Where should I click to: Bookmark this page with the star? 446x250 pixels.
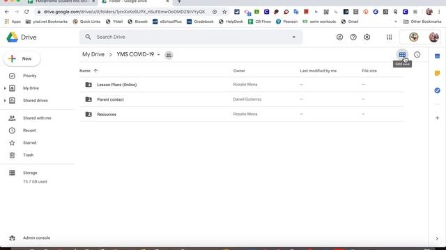click(x=224, y=12)
